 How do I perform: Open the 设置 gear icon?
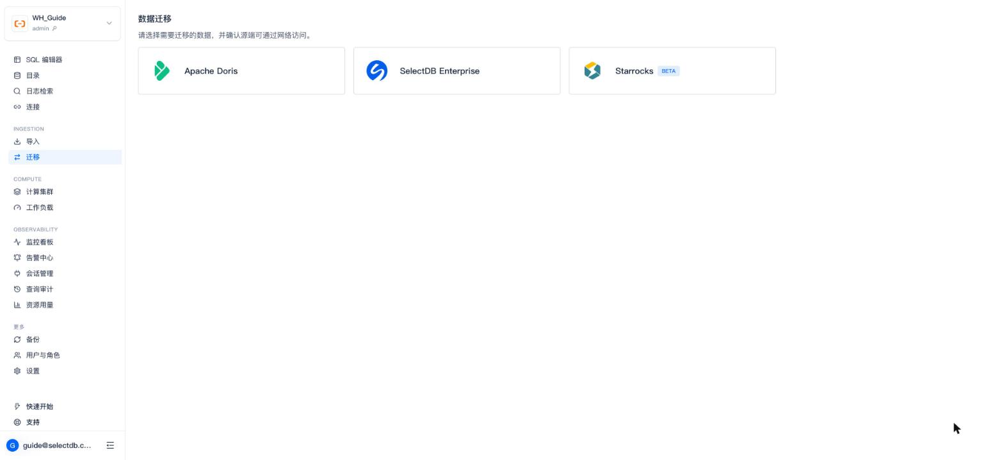pyautogui.click(x=17, y=371)
